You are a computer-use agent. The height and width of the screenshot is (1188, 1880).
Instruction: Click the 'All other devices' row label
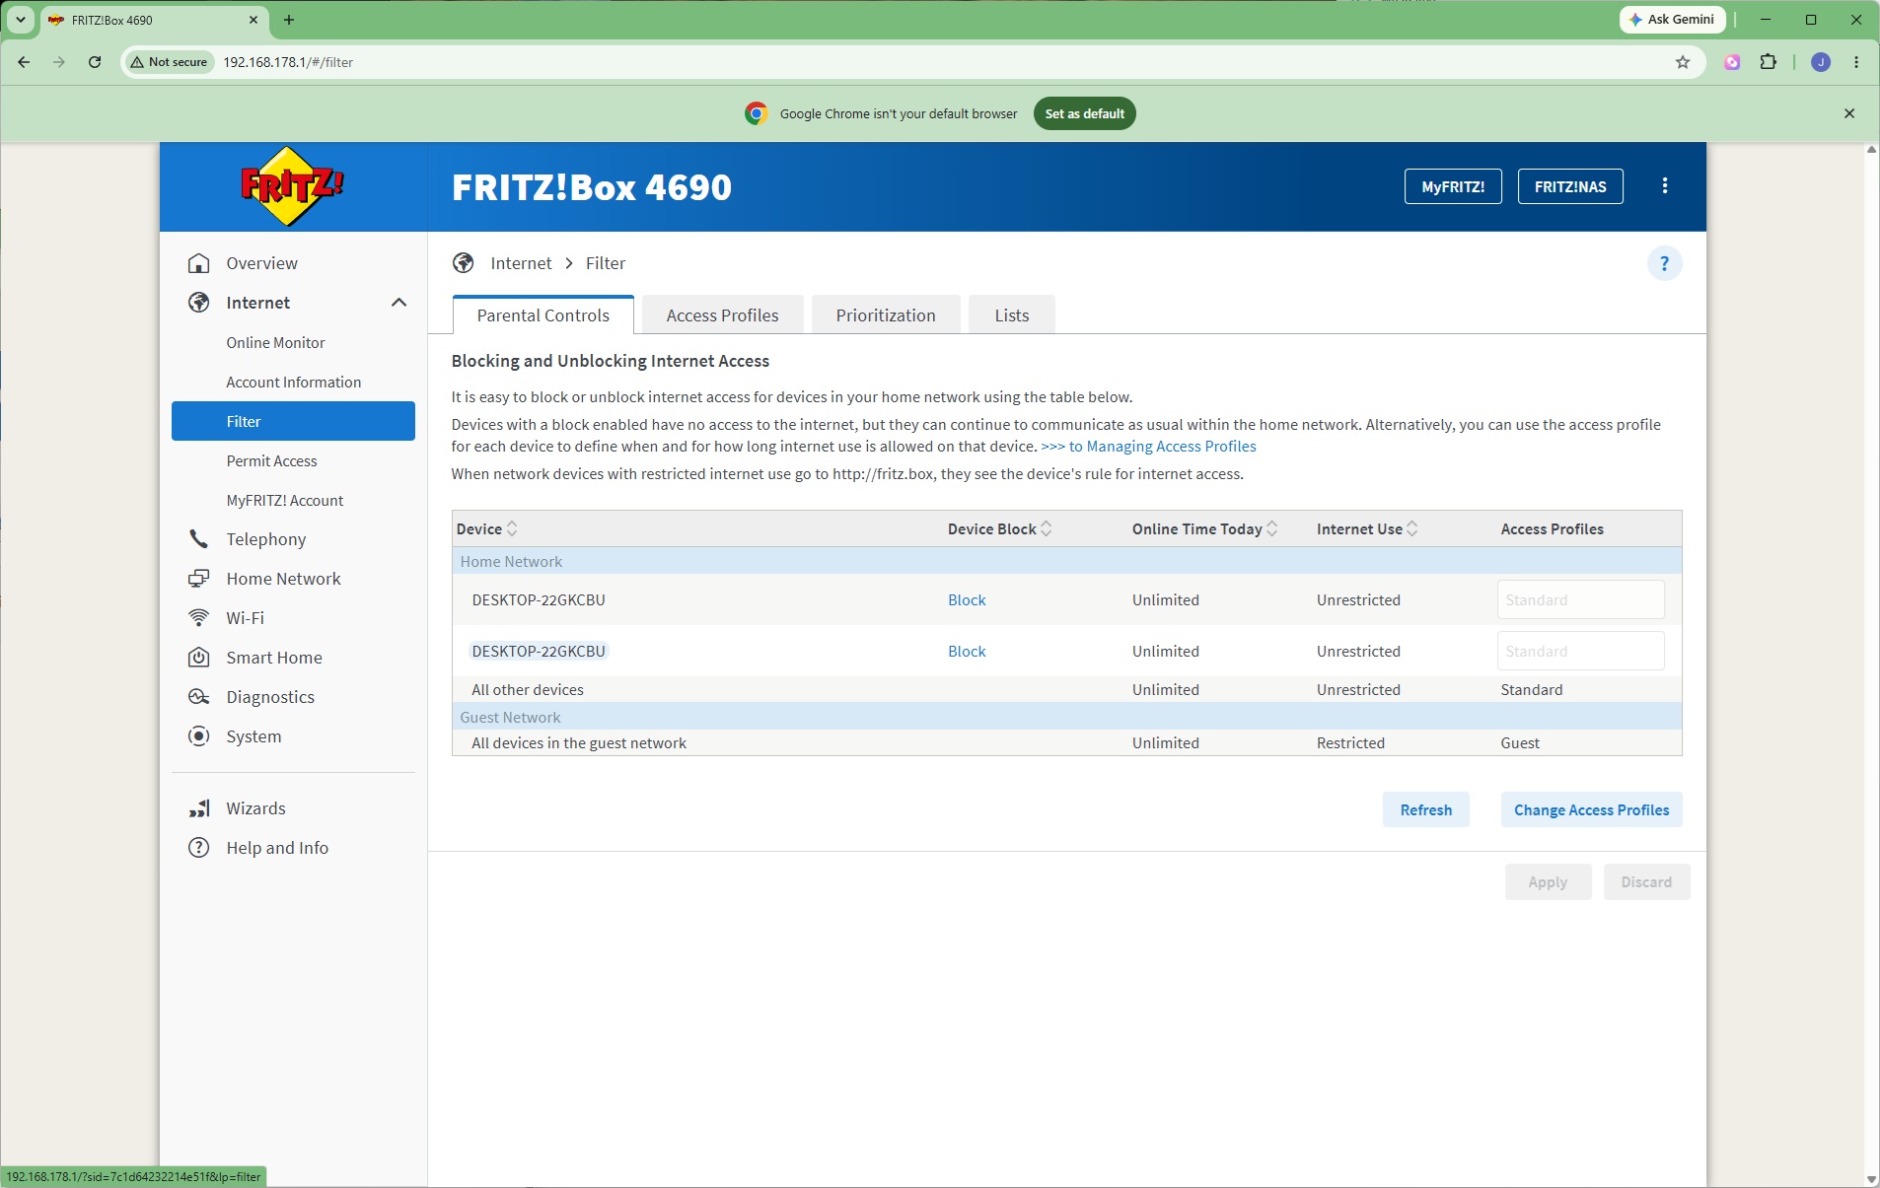(x=528, y=690)
